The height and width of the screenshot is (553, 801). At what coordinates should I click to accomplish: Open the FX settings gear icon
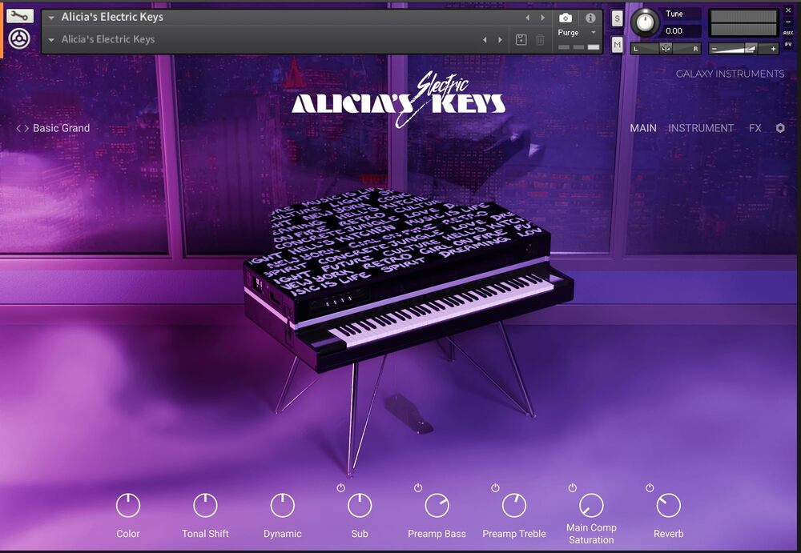click(780, 128)
